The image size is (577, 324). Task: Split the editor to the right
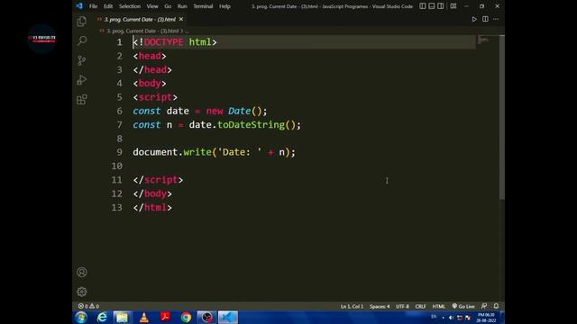point(485,19)
